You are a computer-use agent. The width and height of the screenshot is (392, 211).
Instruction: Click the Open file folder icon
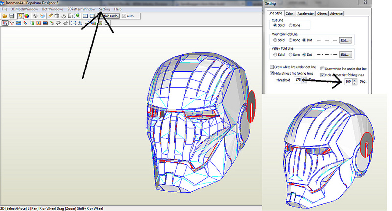pyautogui.click(x=4, y=16)
